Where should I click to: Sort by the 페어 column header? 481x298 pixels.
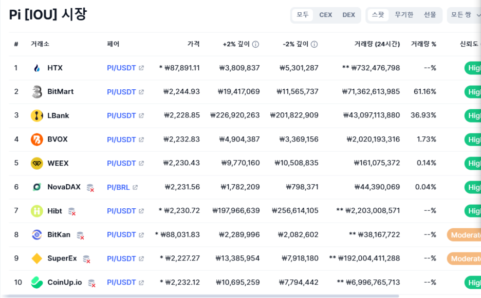pos(113,44)
